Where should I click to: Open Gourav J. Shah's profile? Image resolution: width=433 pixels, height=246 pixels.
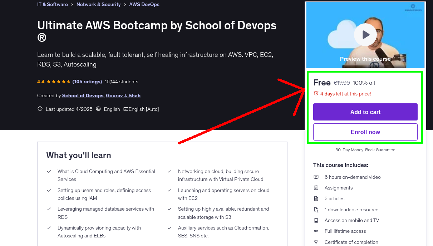123,95
